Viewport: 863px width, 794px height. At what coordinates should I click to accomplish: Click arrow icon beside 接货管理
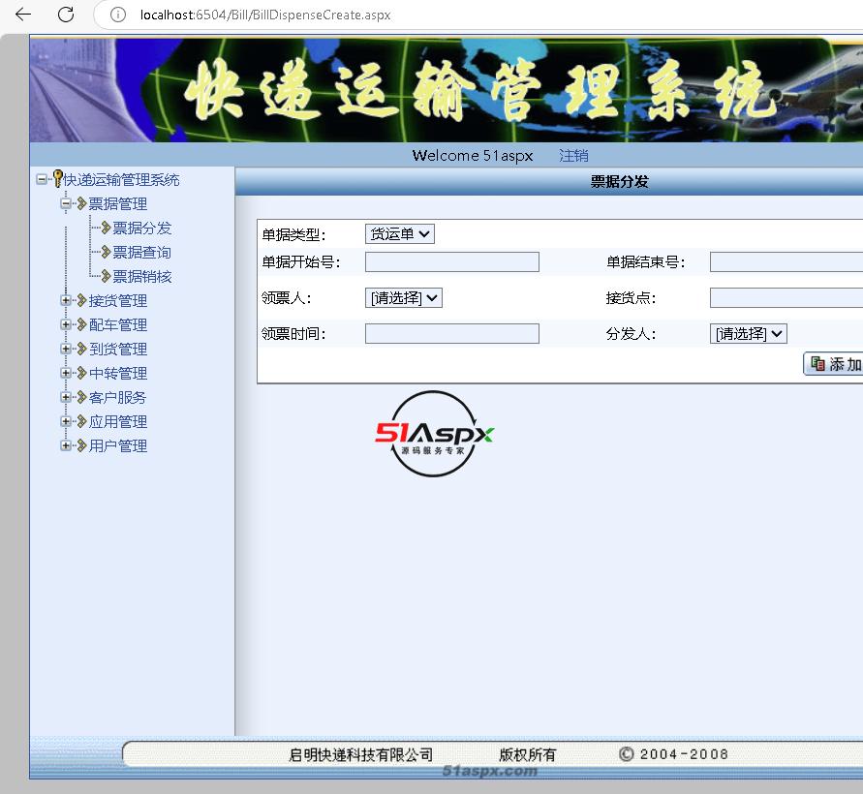82,300
